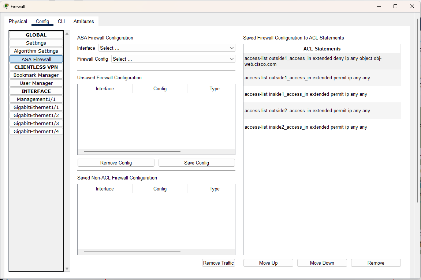Select interface Management1/1
Viewport: 421px width, 280px height.
36,99
